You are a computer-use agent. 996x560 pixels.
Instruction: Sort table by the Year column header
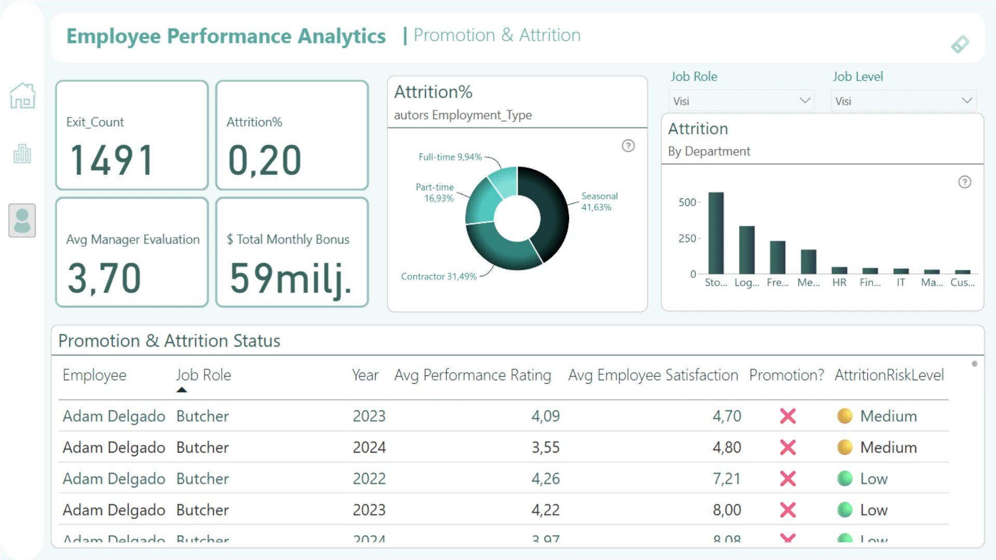(365, 375)
